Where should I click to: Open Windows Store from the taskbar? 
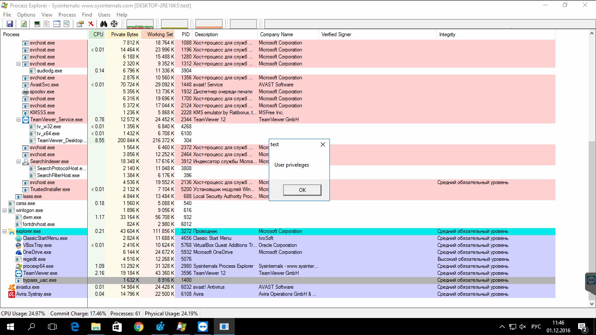tap(117, 326)
